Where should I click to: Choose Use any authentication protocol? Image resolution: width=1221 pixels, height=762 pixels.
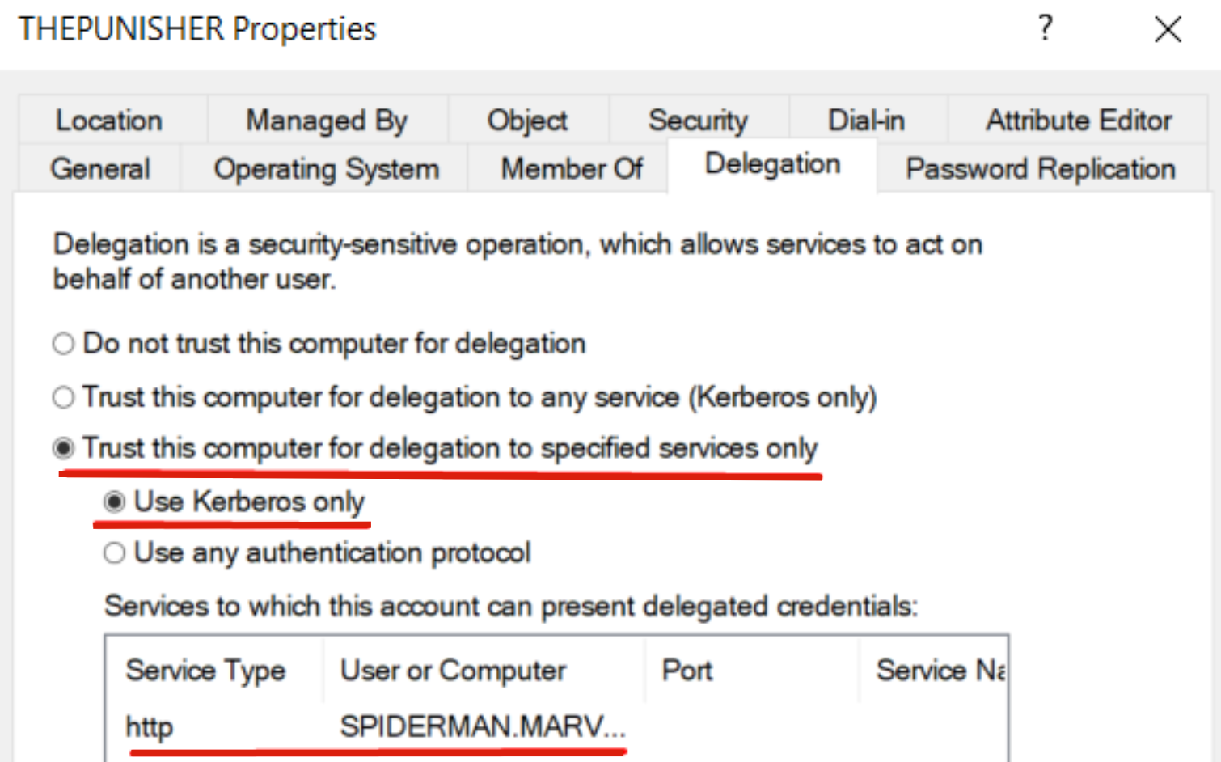[115, 553]
